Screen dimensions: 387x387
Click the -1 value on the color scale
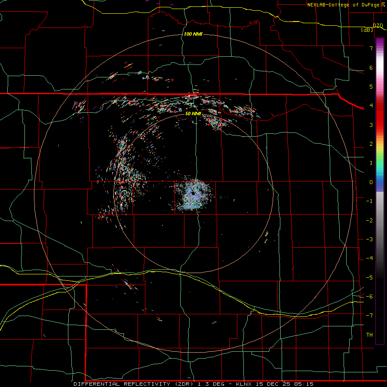pos(369,201)
